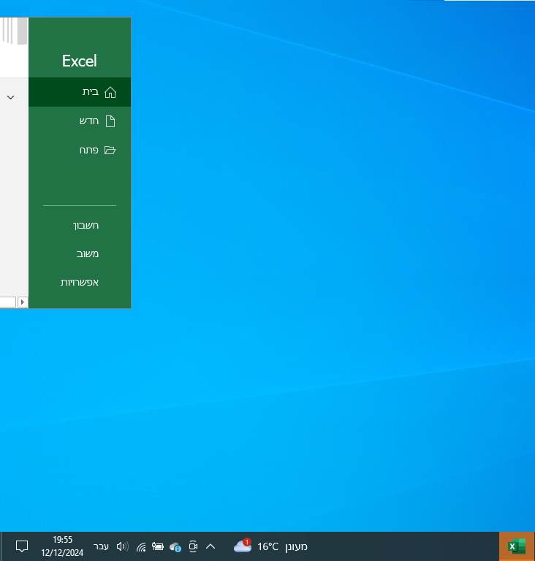Select חדש to create a new workbook

(x=80, y=121)
